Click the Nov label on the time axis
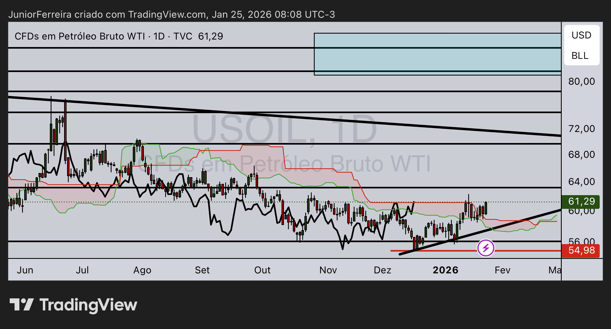 click(x=328, y=270)
